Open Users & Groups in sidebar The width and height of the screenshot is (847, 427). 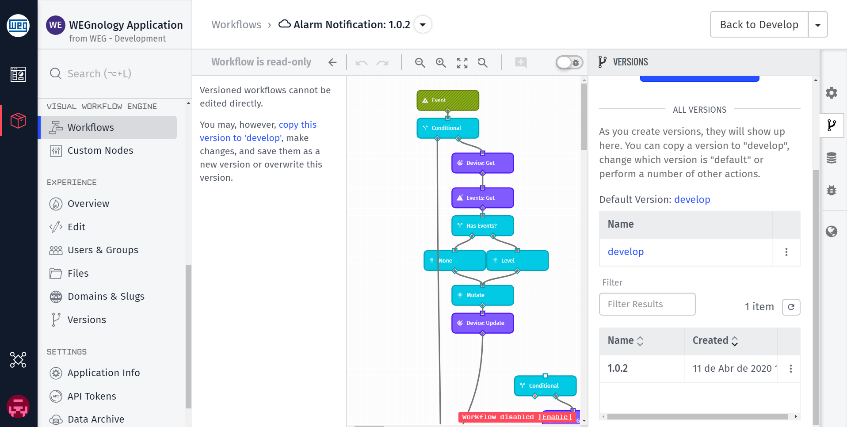[x=103, y=250]
